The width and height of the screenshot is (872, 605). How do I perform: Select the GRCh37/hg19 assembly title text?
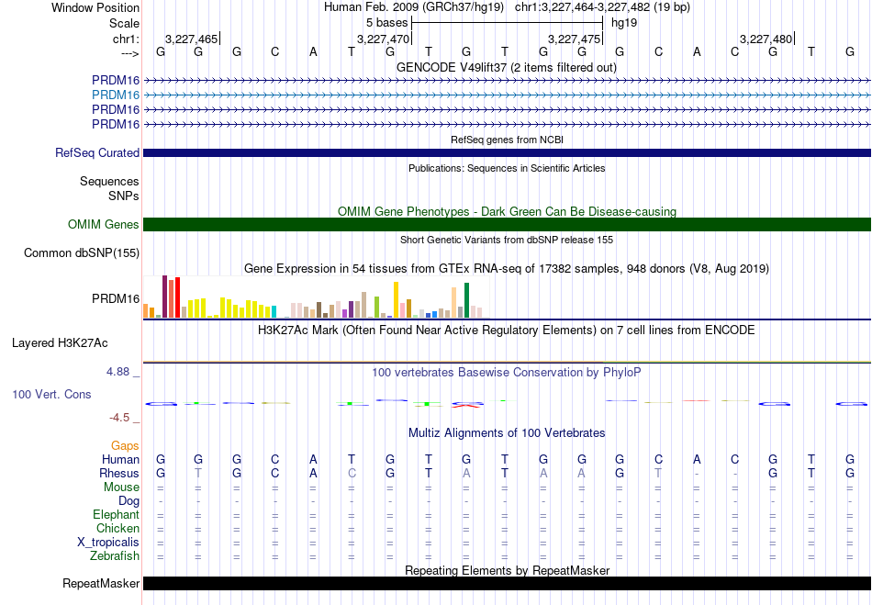click(x=414, y=7)
